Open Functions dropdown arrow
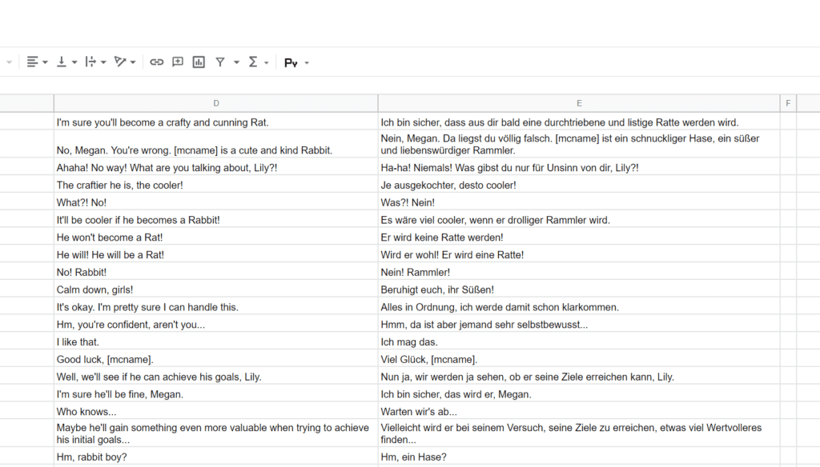Viewport: 820px width, 467px height. click(x=266, y=62)
